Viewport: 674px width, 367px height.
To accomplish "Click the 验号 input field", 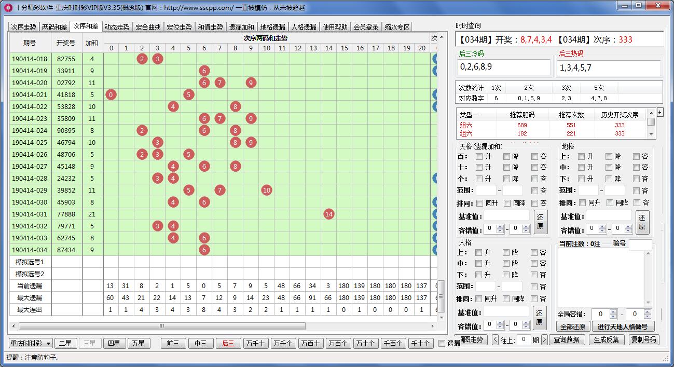I will point(640,244).
